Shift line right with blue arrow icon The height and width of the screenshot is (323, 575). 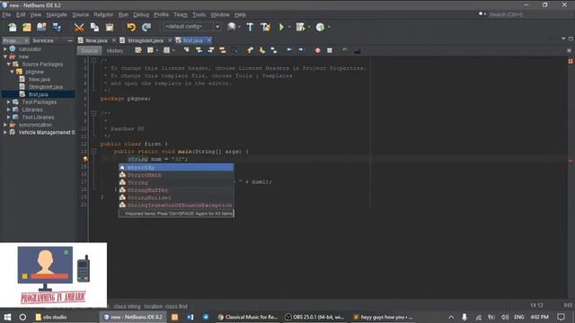coord(301,50)
